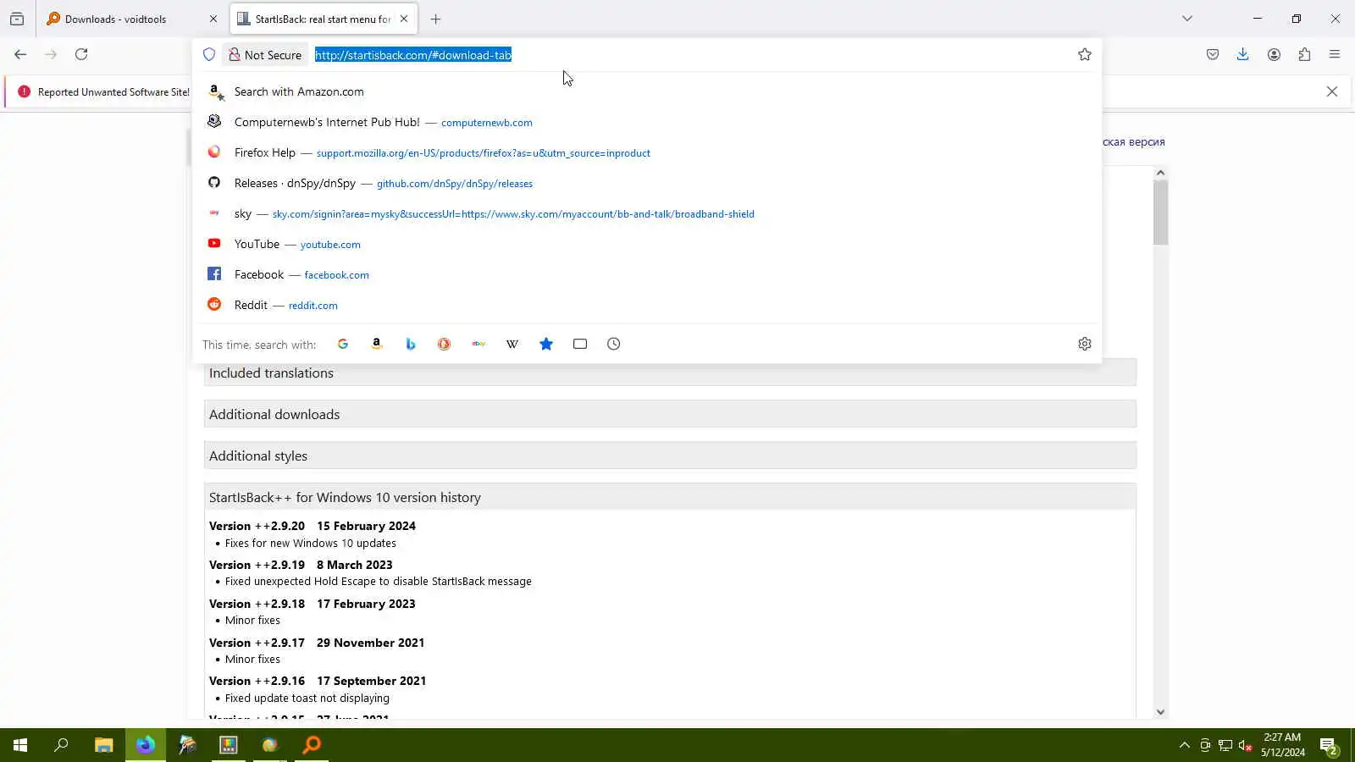Screen dimensions: 1355x762
Task: Open the Facebook suggestion
Action: tap(647, 274)
